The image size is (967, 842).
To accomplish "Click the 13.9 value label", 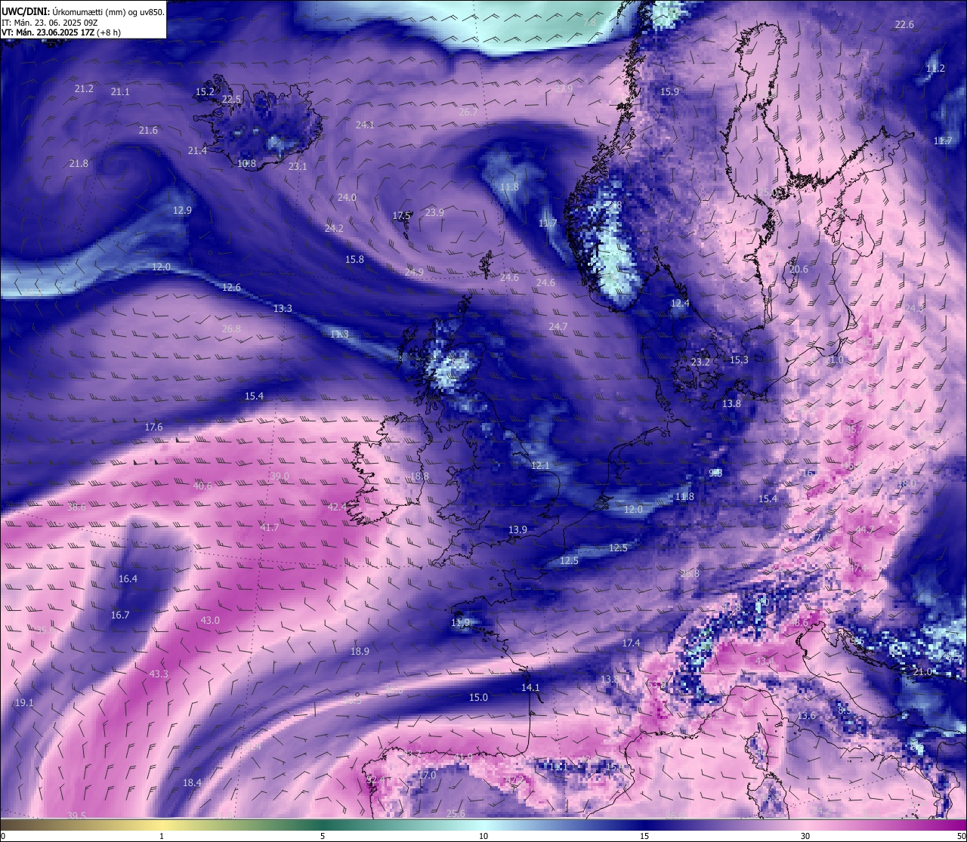I will tap(517, 530).
